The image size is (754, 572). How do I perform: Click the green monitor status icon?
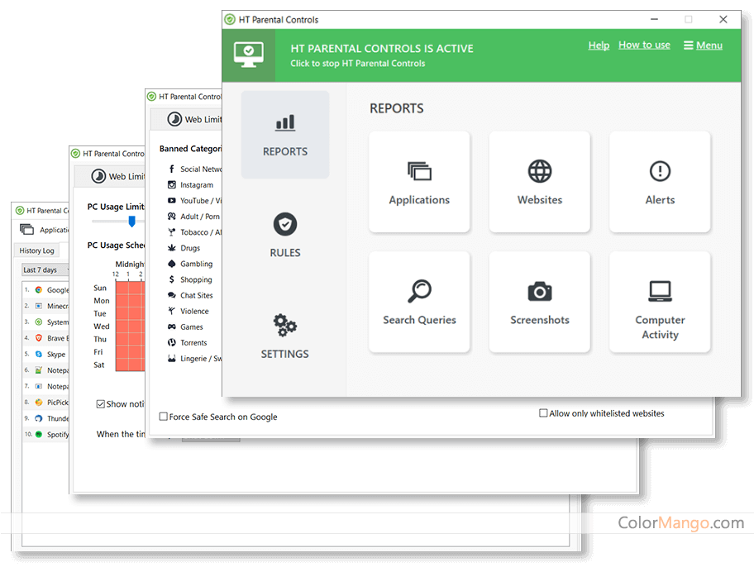tap(249, 55)
